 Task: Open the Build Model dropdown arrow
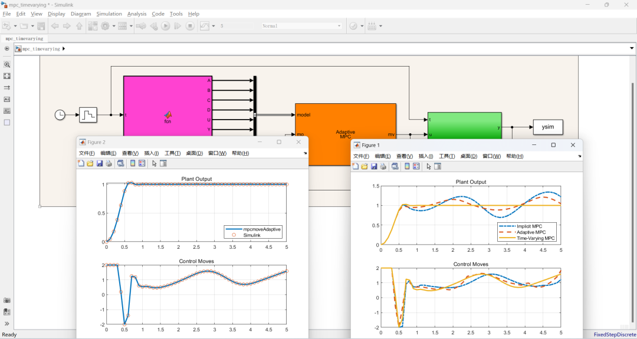[x=380, y=26]
